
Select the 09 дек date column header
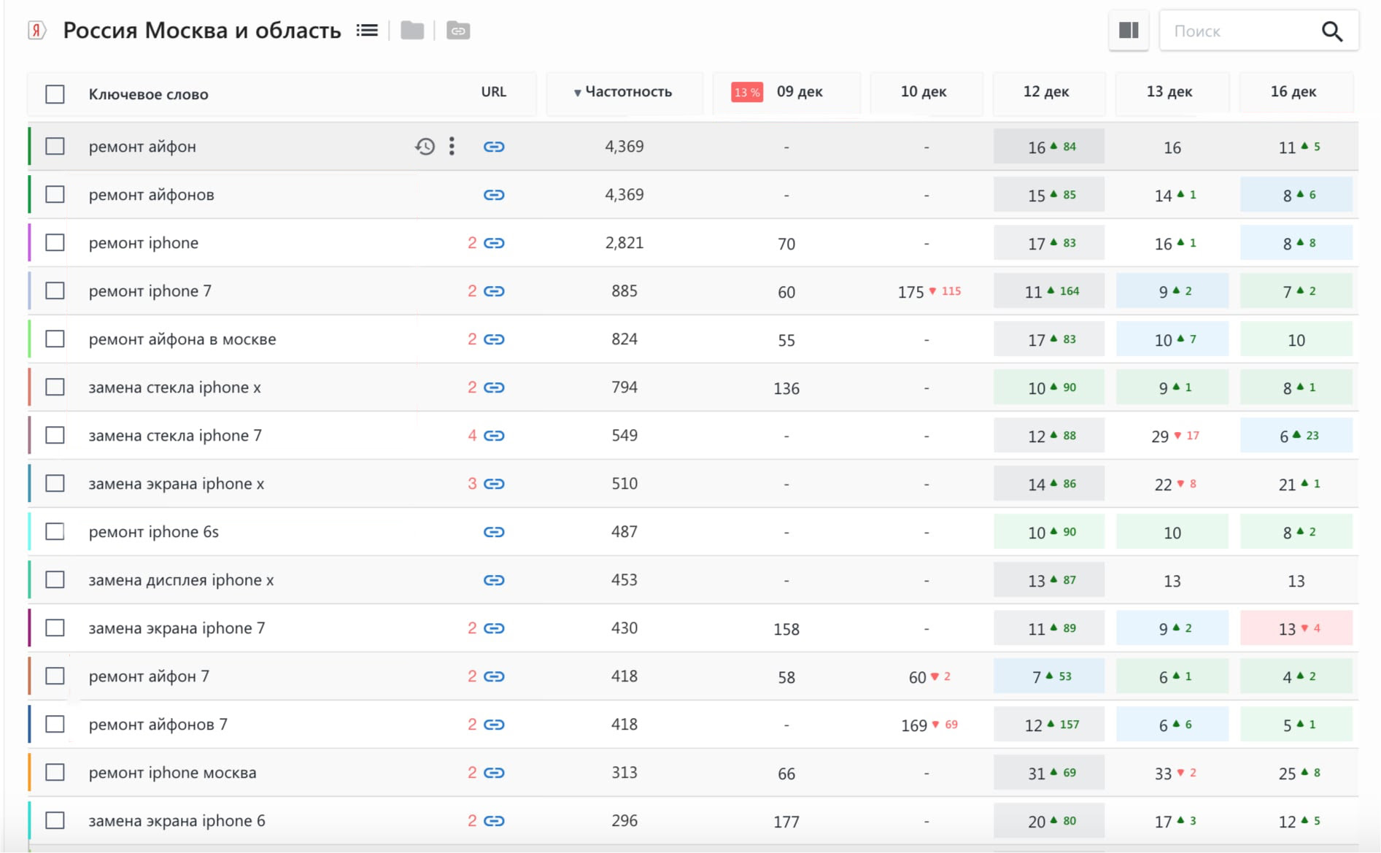click(800, 92)
